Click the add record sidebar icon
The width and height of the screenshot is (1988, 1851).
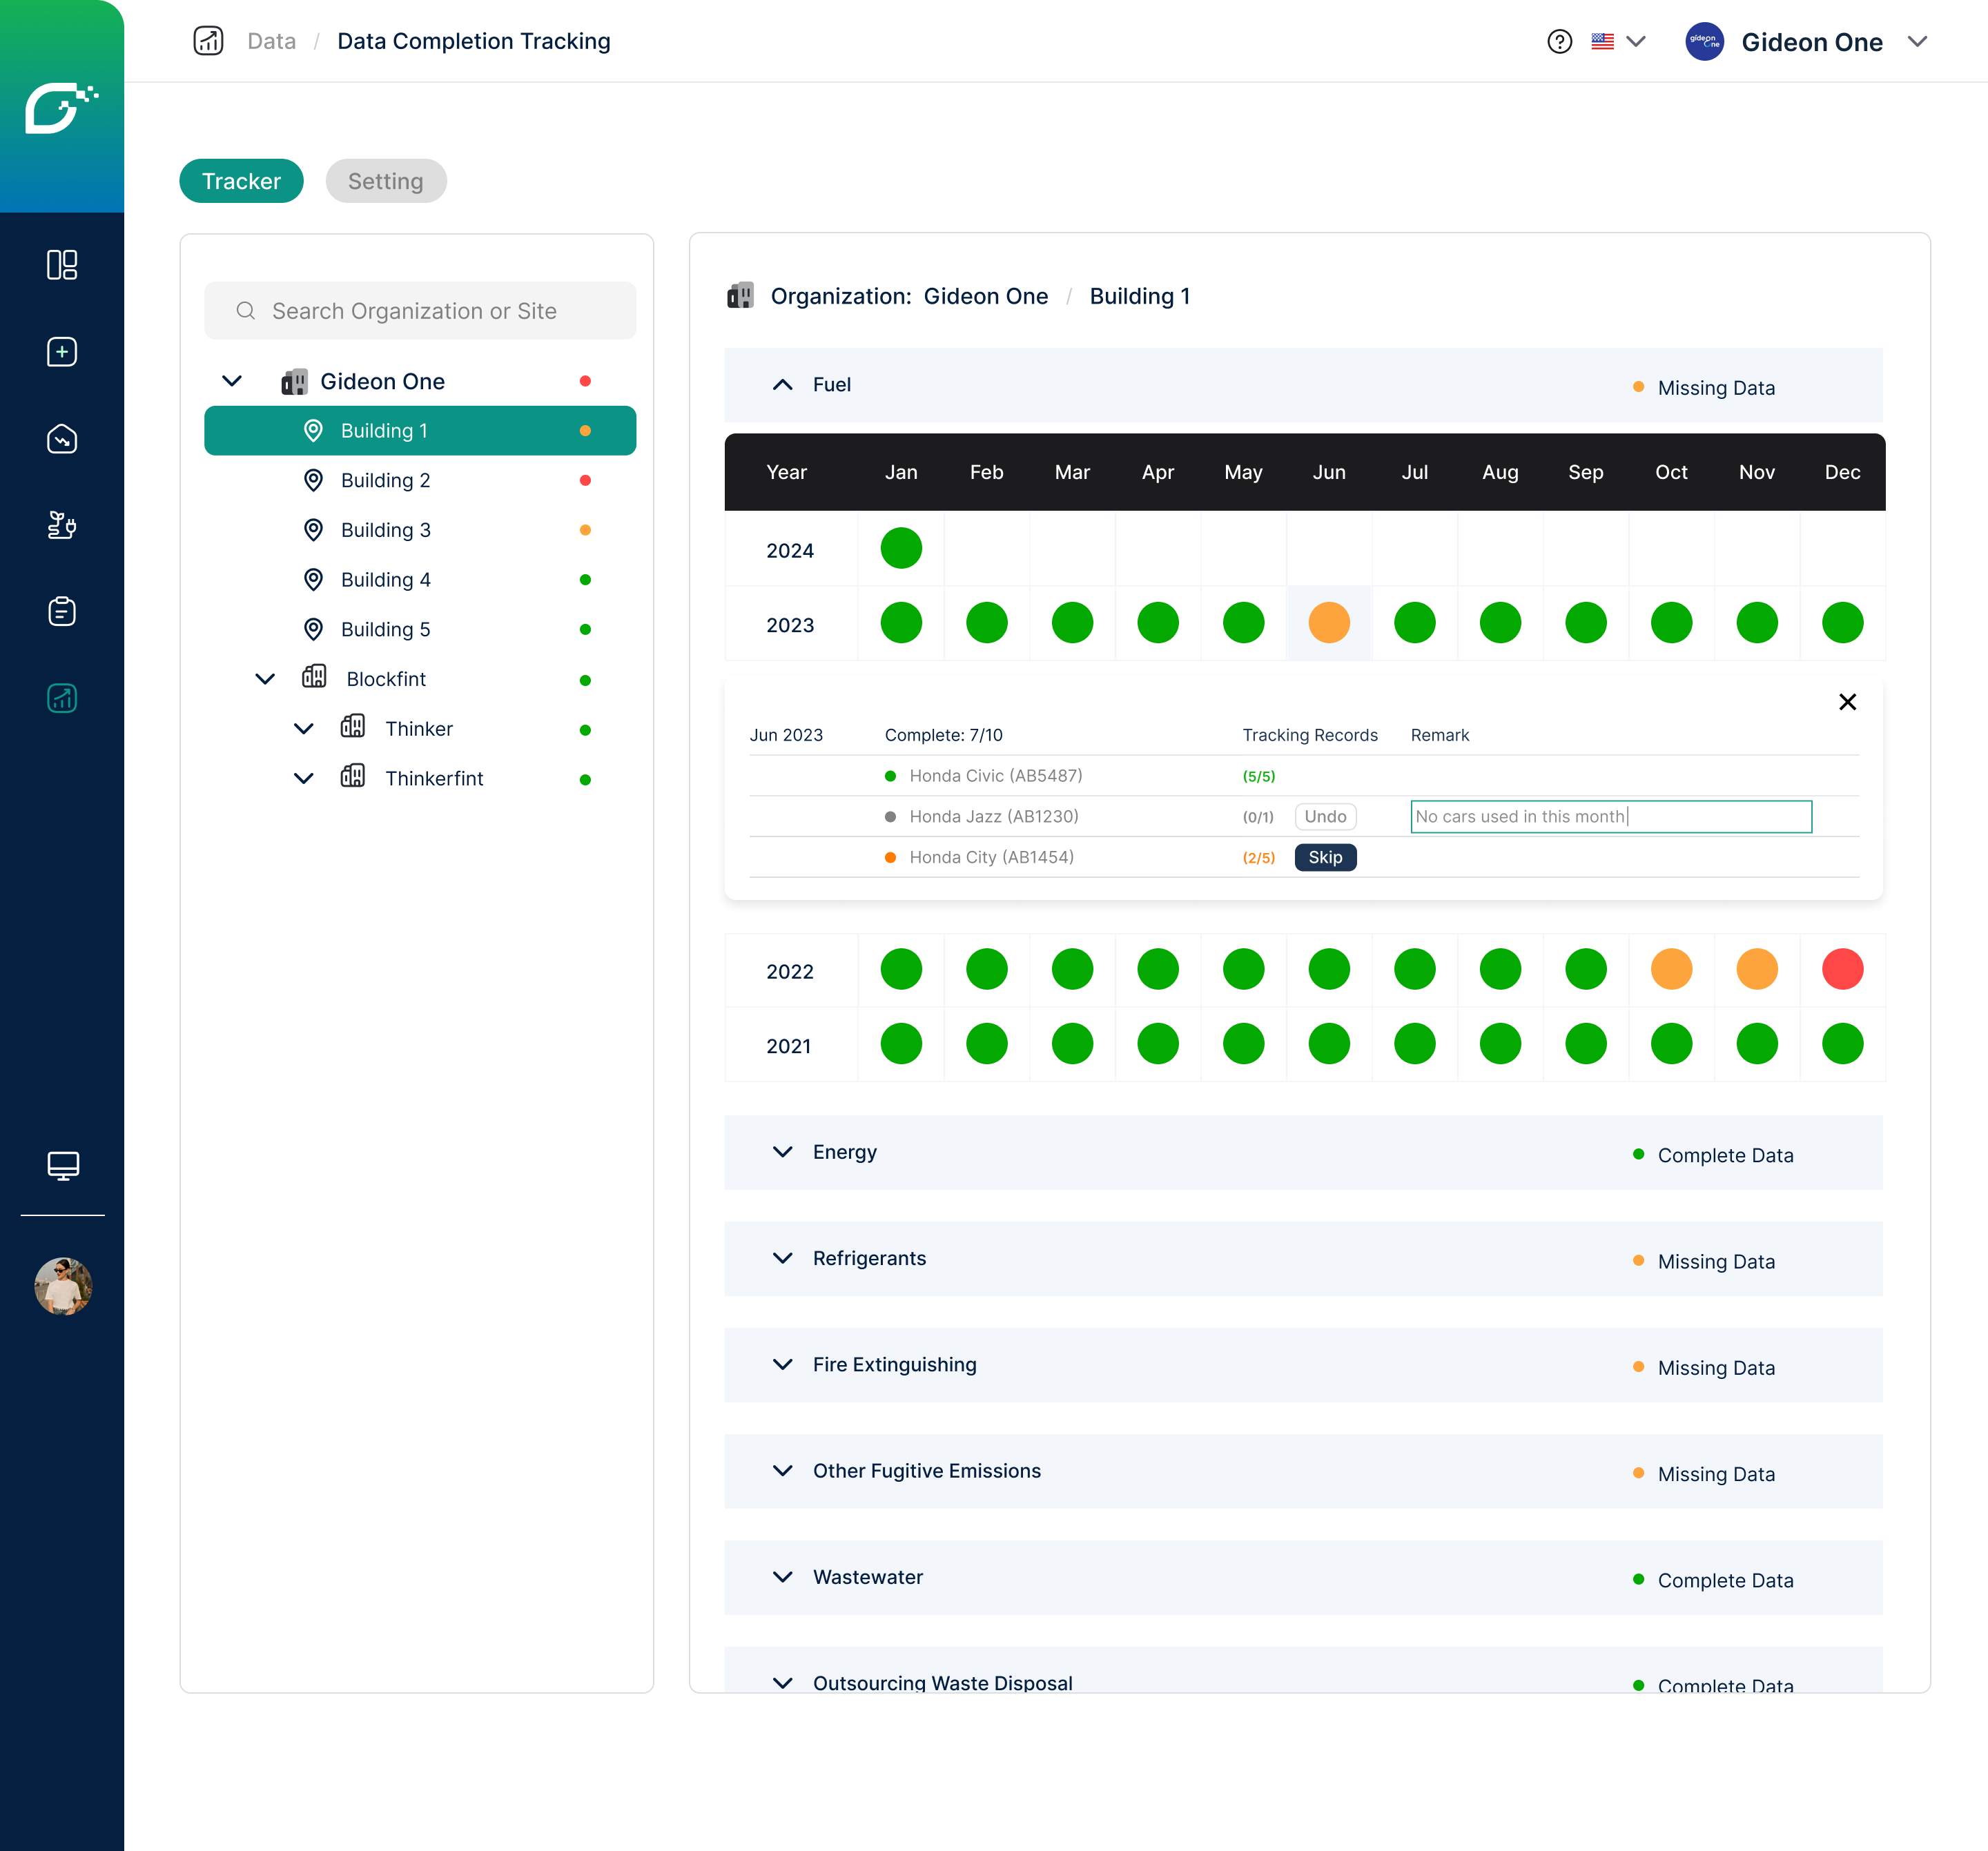tap(62, 352)
